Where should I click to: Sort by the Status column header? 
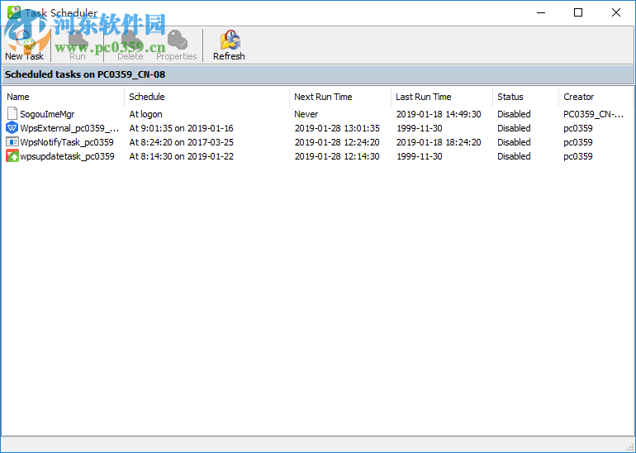point(525,97)
